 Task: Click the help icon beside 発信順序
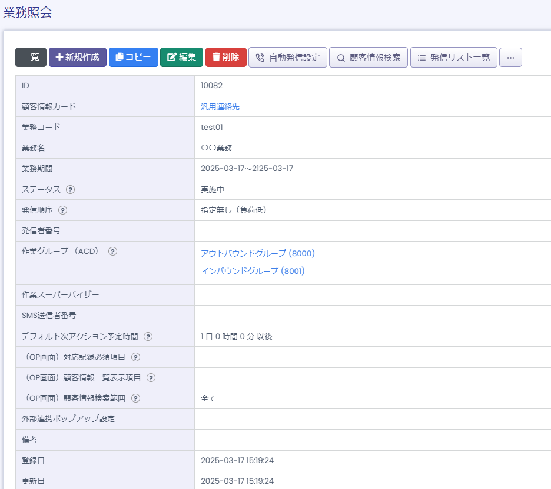click(x=63, y=210)
